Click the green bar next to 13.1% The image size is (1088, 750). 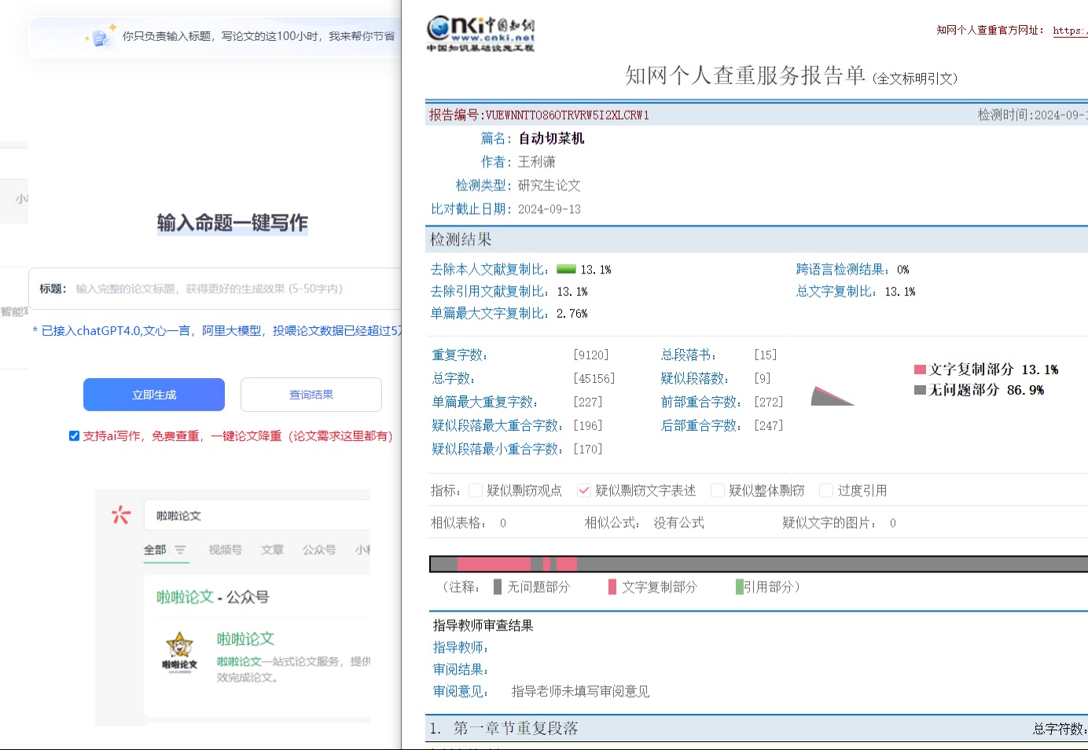point(566,270)
